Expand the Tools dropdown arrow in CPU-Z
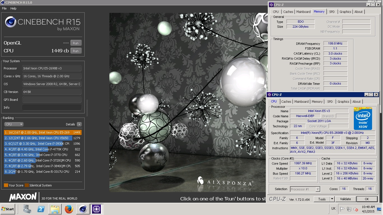383x215 pixels. [332, 199]
